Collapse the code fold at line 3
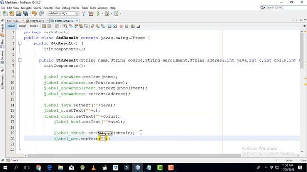This screenshot has height=172, width=307. [20, 43]
